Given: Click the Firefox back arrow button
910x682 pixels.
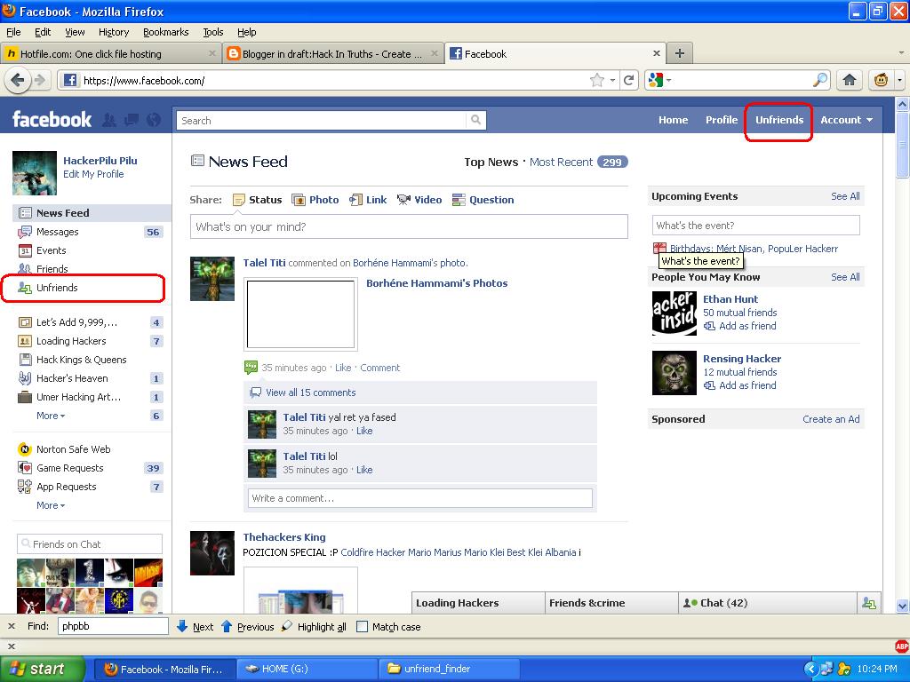Looking at the screenshot, I should (x=18, y=80).
